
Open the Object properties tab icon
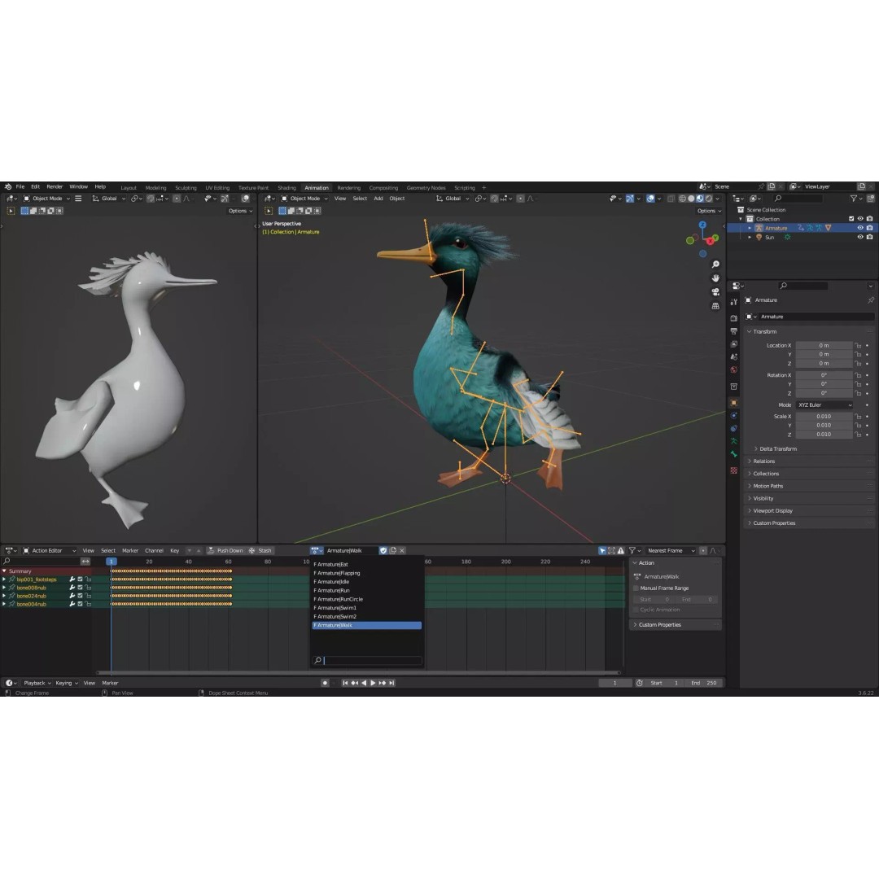pyautogui.click(x=734, y=403)
